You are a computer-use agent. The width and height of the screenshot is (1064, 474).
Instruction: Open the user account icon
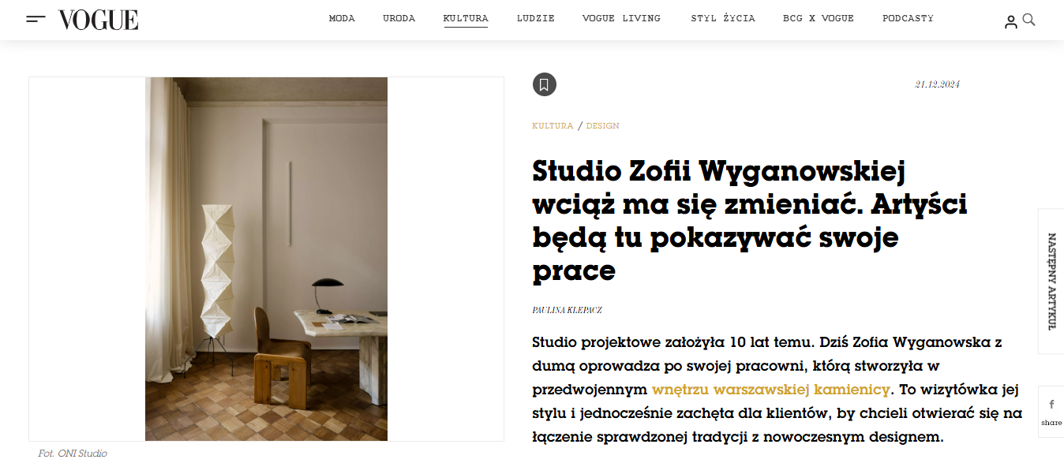point(1011,22)
